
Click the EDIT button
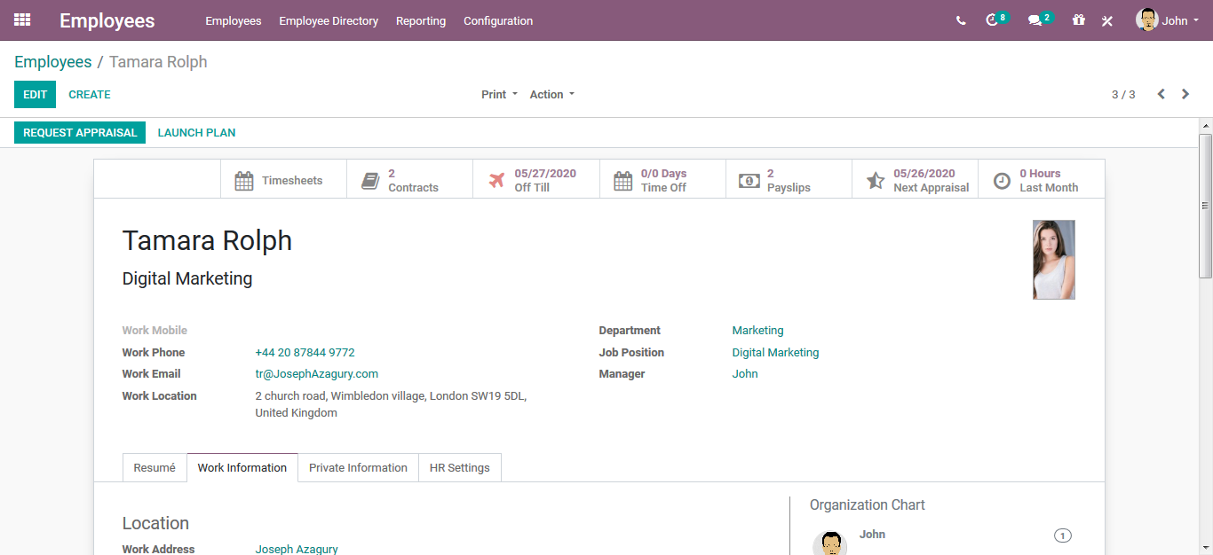pos(35,94)
